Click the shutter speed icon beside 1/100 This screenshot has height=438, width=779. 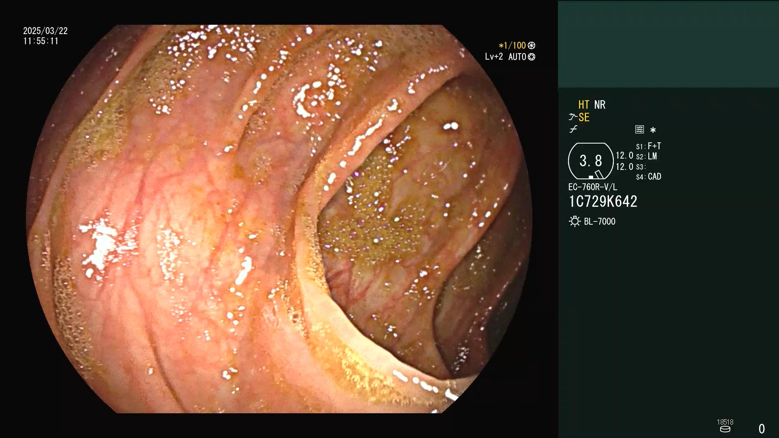(532, 46)
